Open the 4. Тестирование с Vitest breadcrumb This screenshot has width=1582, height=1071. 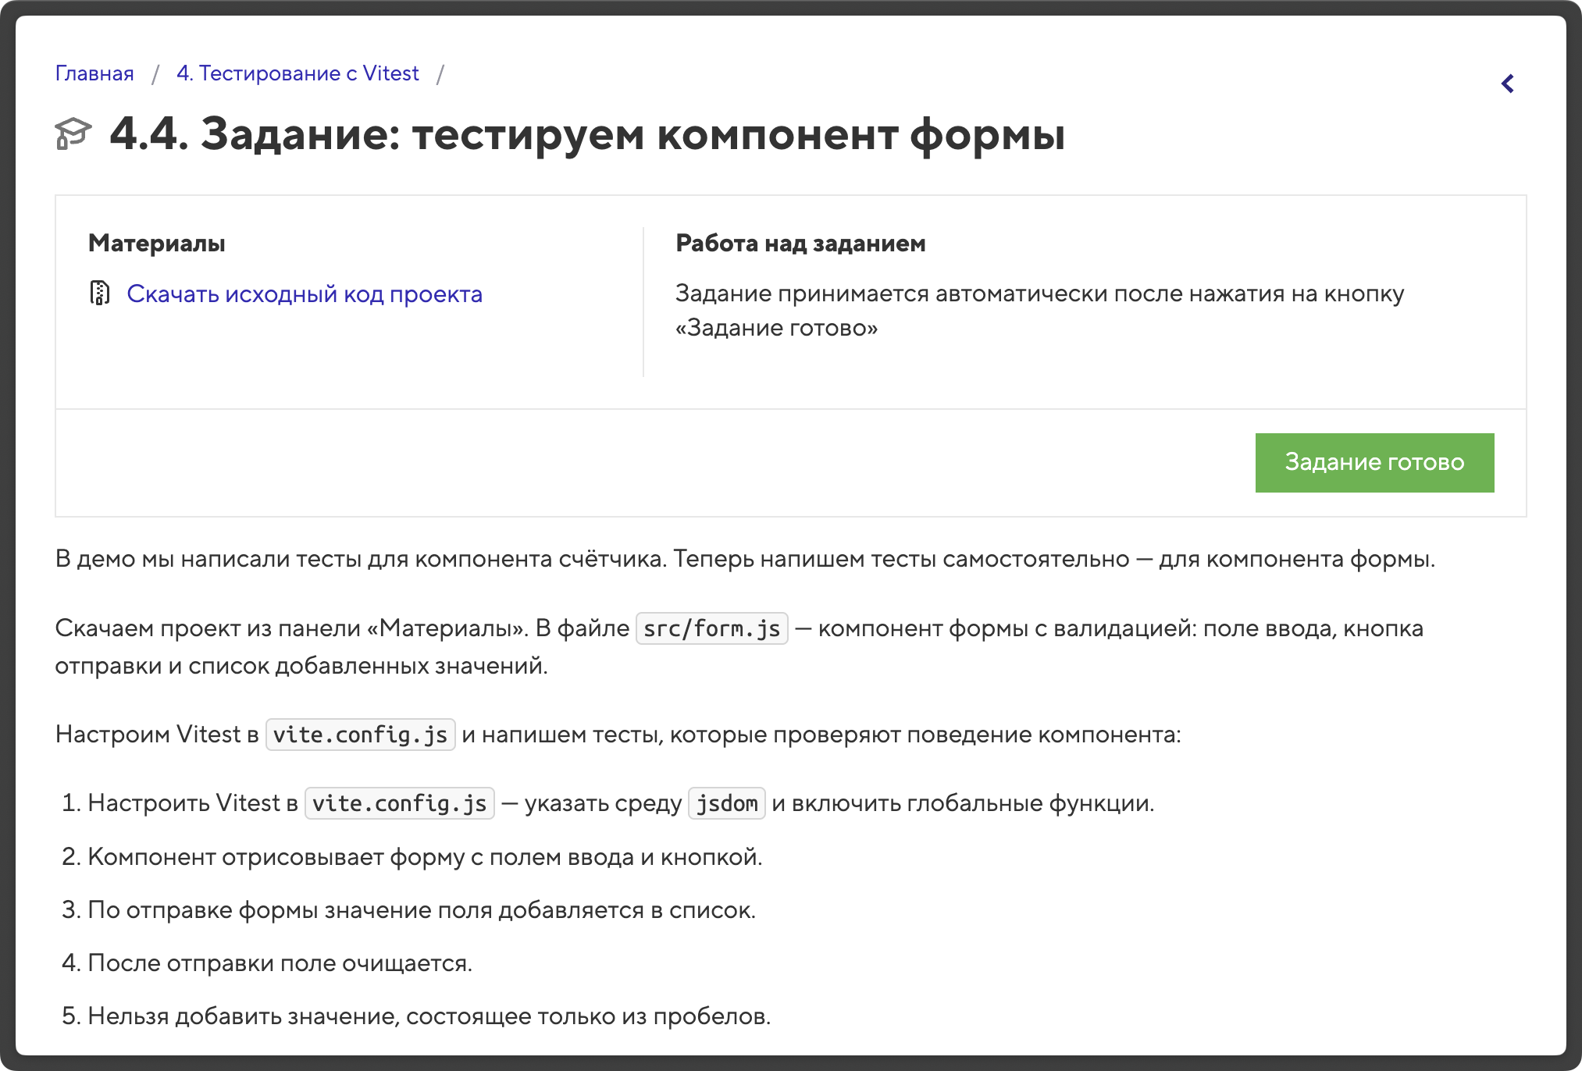tap(298, 73)
